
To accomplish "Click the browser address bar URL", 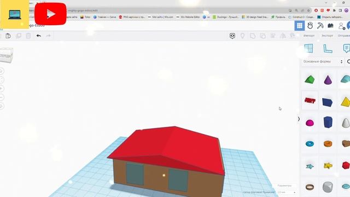I will (x=83, y=10).
